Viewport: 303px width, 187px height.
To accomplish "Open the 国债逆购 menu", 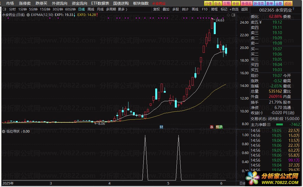I will [x=121, y=4].
